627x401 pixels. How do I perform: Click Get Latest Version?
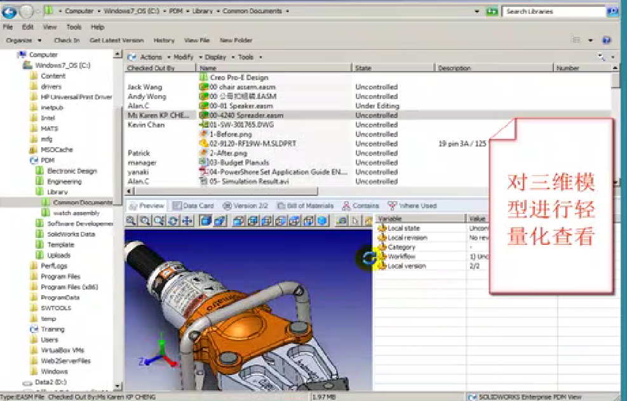pyautogui.click(x=117, y=41)
